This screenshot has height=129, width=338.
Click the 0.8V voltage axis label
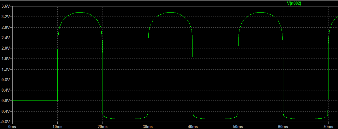(6, 80)
